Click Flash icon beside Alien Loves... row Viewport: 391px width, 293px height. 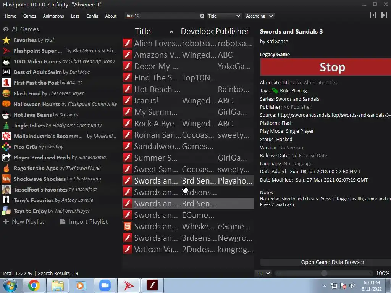pos(128,43)
